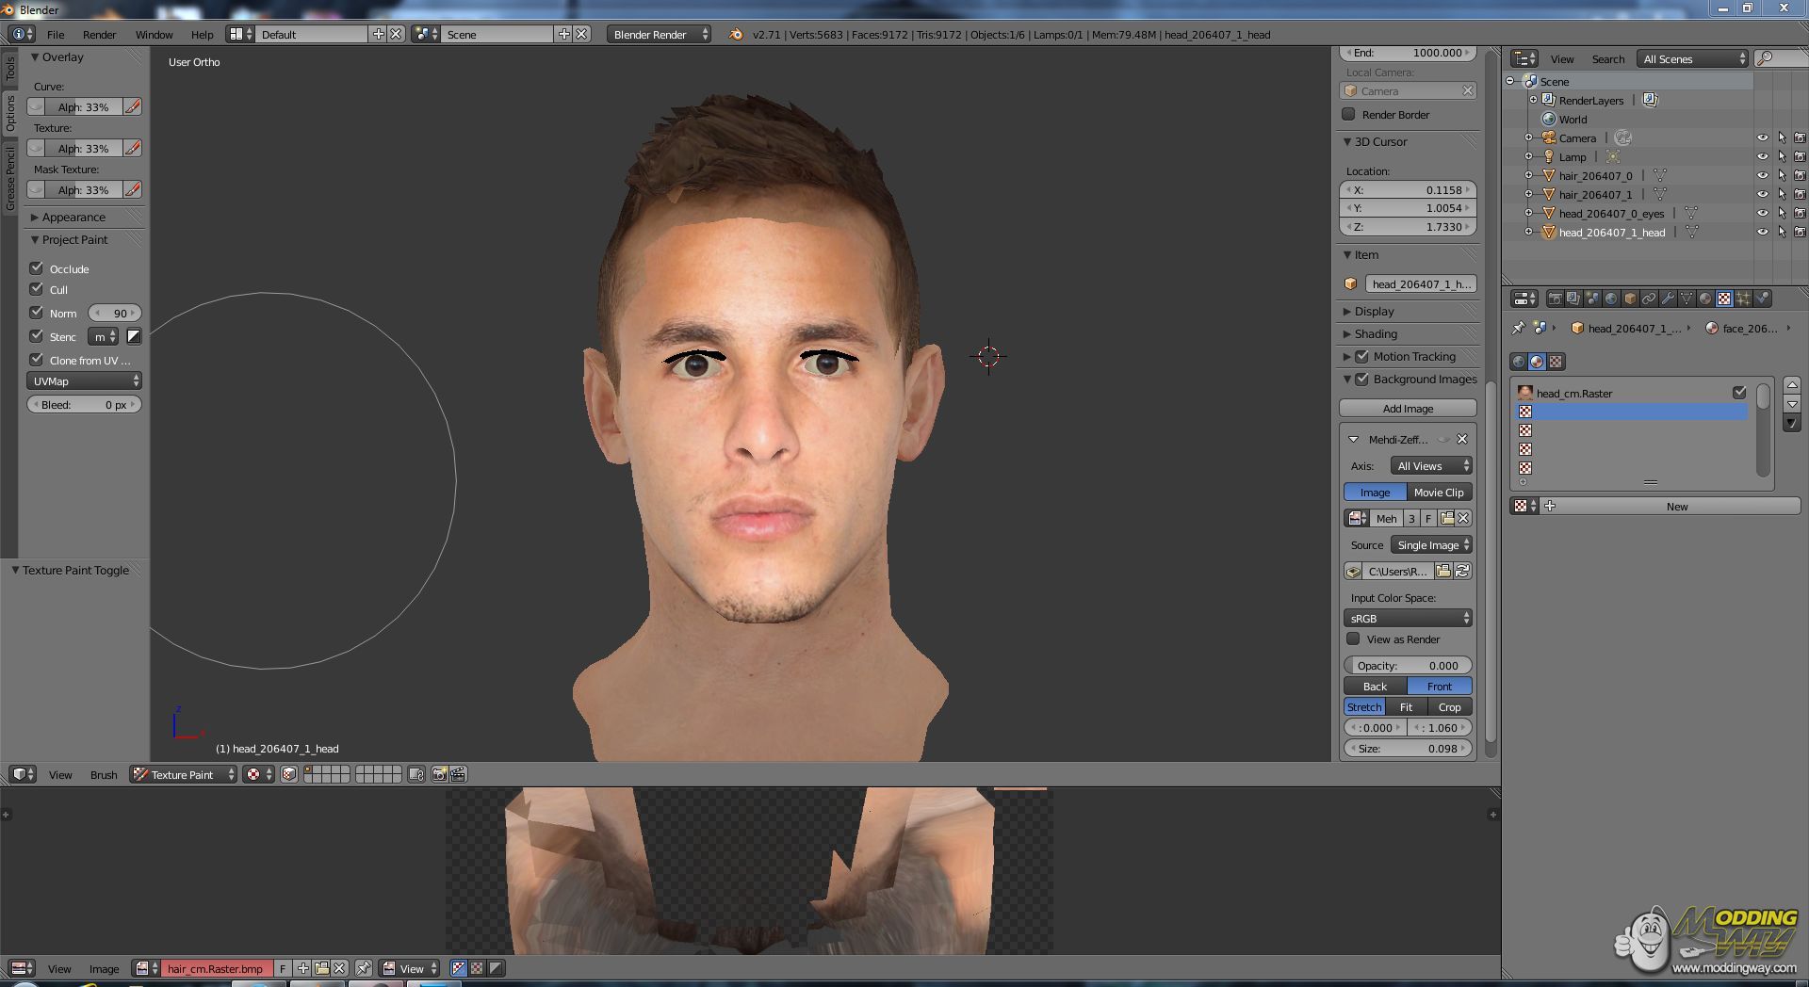Uncheck the Background Images checkbox
Image resolution: width=1809 pixels, height=987 pixels.
(x=1361, y=379)
